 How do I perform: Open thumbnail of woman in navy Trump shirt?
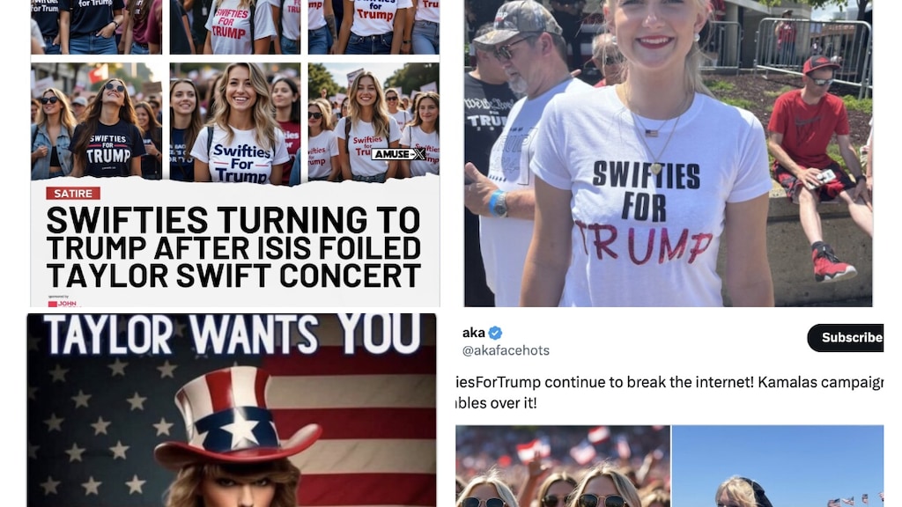point(97,121)
